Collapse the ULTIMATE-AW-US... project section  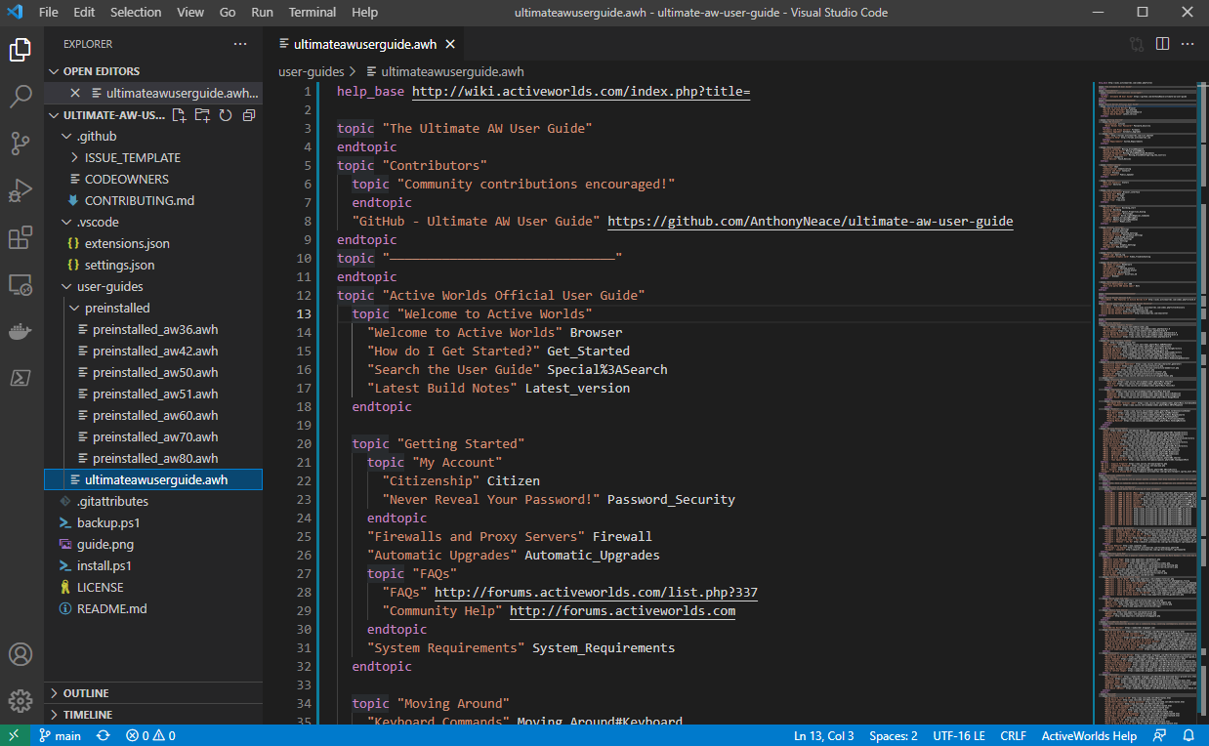(x=107, y=115)
